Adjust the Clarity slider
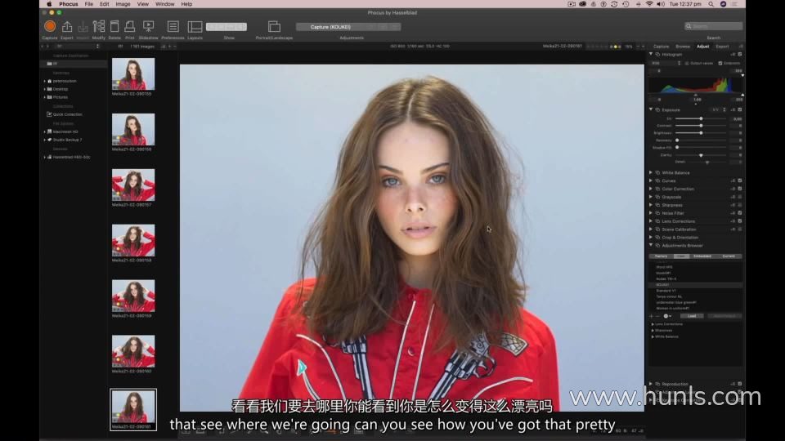This screenshot has height=441, width=785. (x=701, y=155)
